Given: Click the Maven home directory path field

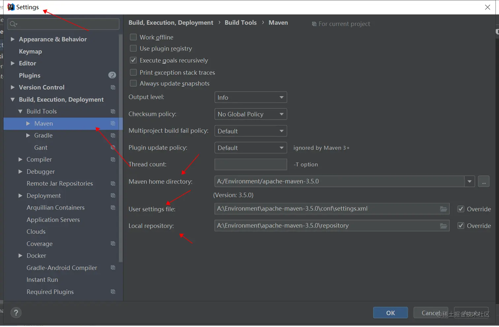Looking at the screenshot, I should click(340, 181).
